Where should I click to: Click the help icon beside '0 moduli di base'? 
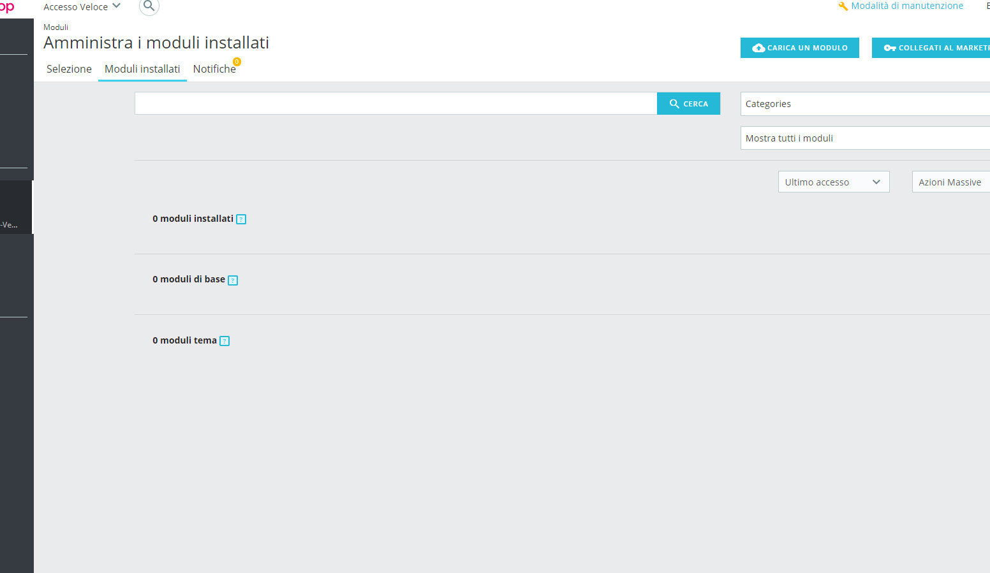pyautogui.click(x=233, y=280)
